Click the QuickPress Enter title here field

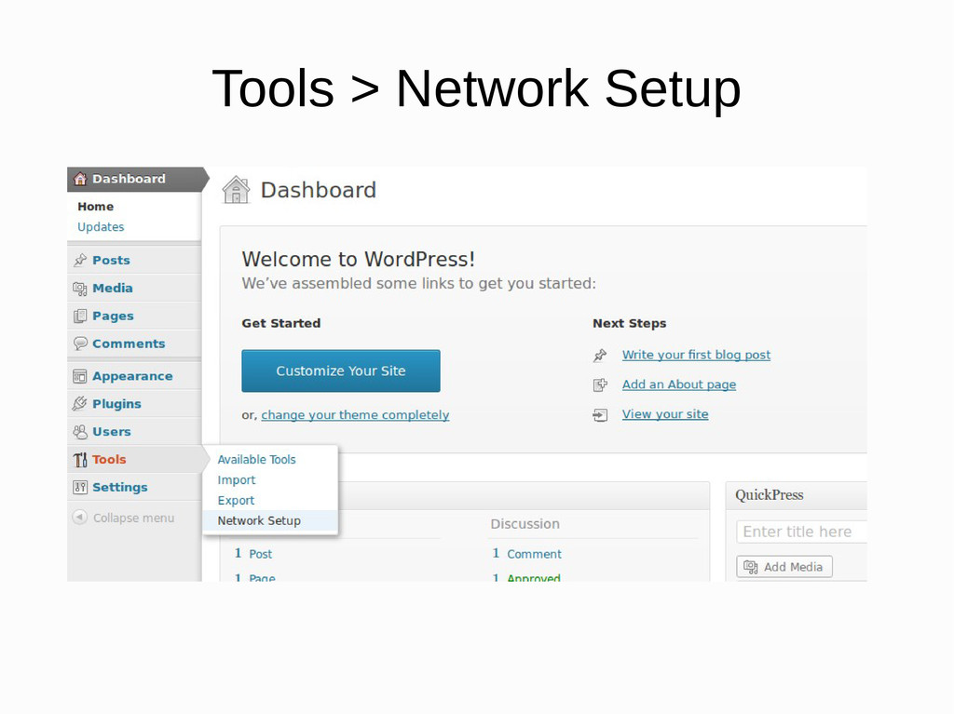click(x=801, y=532)
